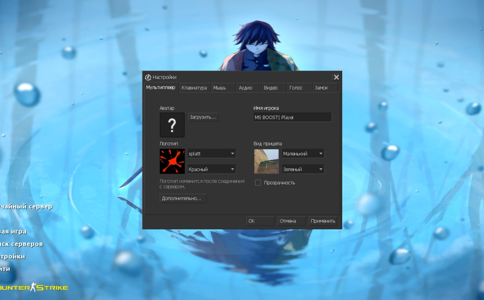
Task: Expand the Красный logo color dropdown
Action: click(212, 169)
